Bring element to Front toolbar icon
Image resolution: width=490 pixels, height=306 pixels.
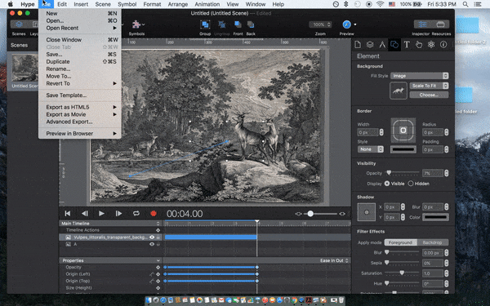pos(238,24)
